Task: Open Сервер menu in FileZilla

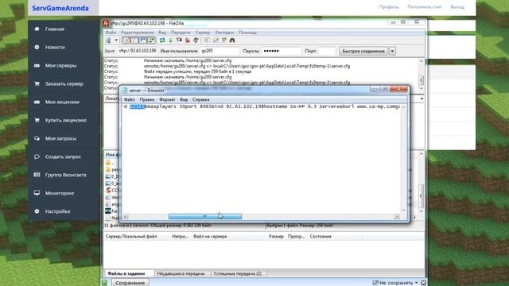Action: tap(203, 33)
